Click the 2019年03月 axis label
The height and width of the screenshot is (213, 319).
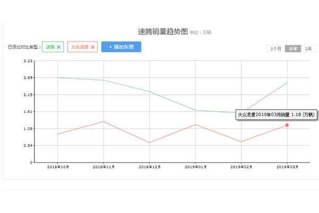click(287, 167)
